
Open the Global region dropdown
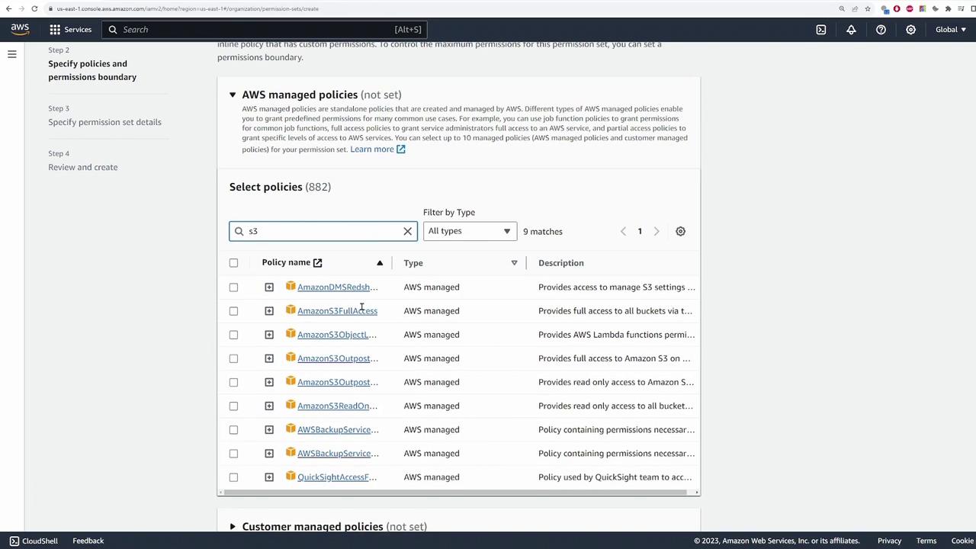[x=951, y=30]
